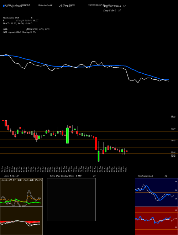Click the 'ADX signal: SELL' text line
The width and height of the screenshot is (178, 235).
(19, 32)
